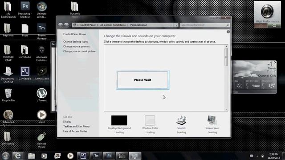Open Change your account picture link
This screenshot has width=285, height=160.
[79, 51]
